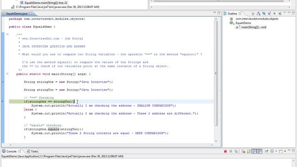The width and height of the screenshot is (297, 167).
Task: Switch to EqualsDemo.java editor tab
Action: point(17,13)
